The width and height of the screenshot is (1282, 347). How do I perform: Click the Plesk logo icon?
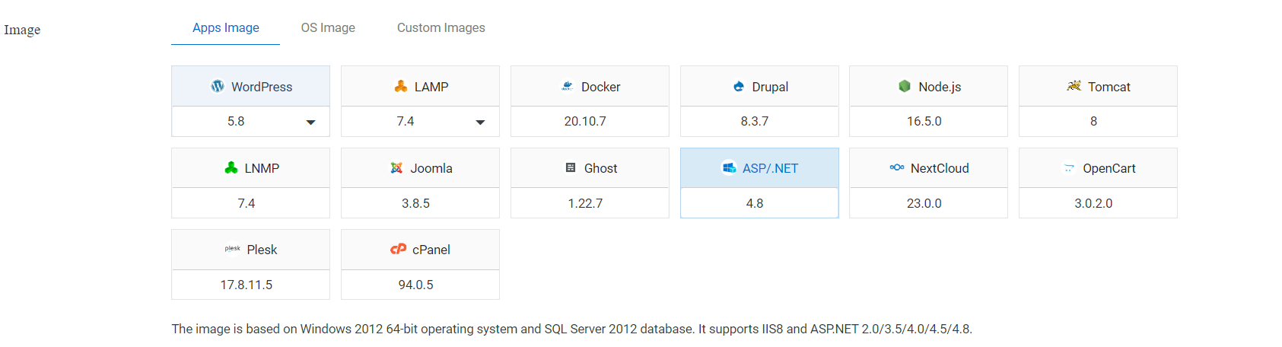tap(233, 249)
